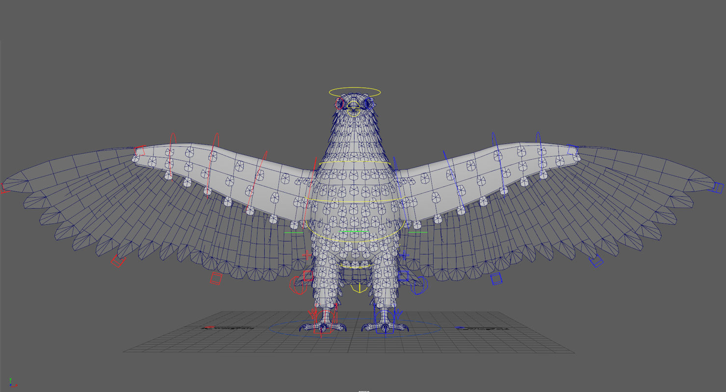Select the red square below mid wing feathers

pos(216,279)
